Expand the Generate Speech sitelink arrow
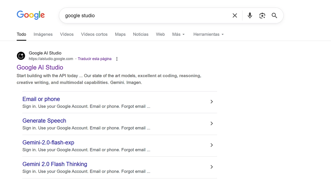Viewport: 331px width, 179px height. pos(211,124)
